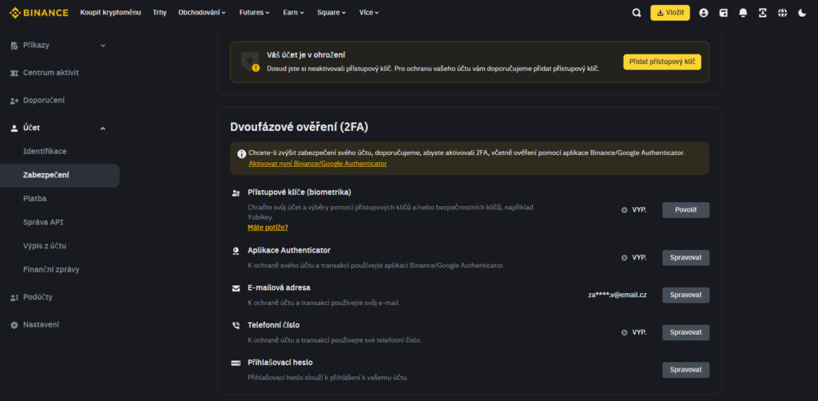Click the Nastavení sidebar label
This screenshot has height=401, width=818.
pyautogui.click(x=42, y=324)
